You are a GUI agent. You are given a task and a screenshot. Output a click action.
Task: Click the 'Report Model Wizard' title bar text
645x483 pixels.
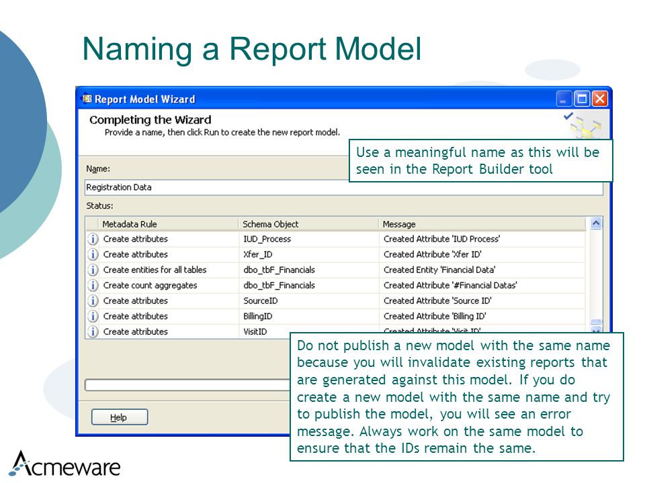pos(145,99)
